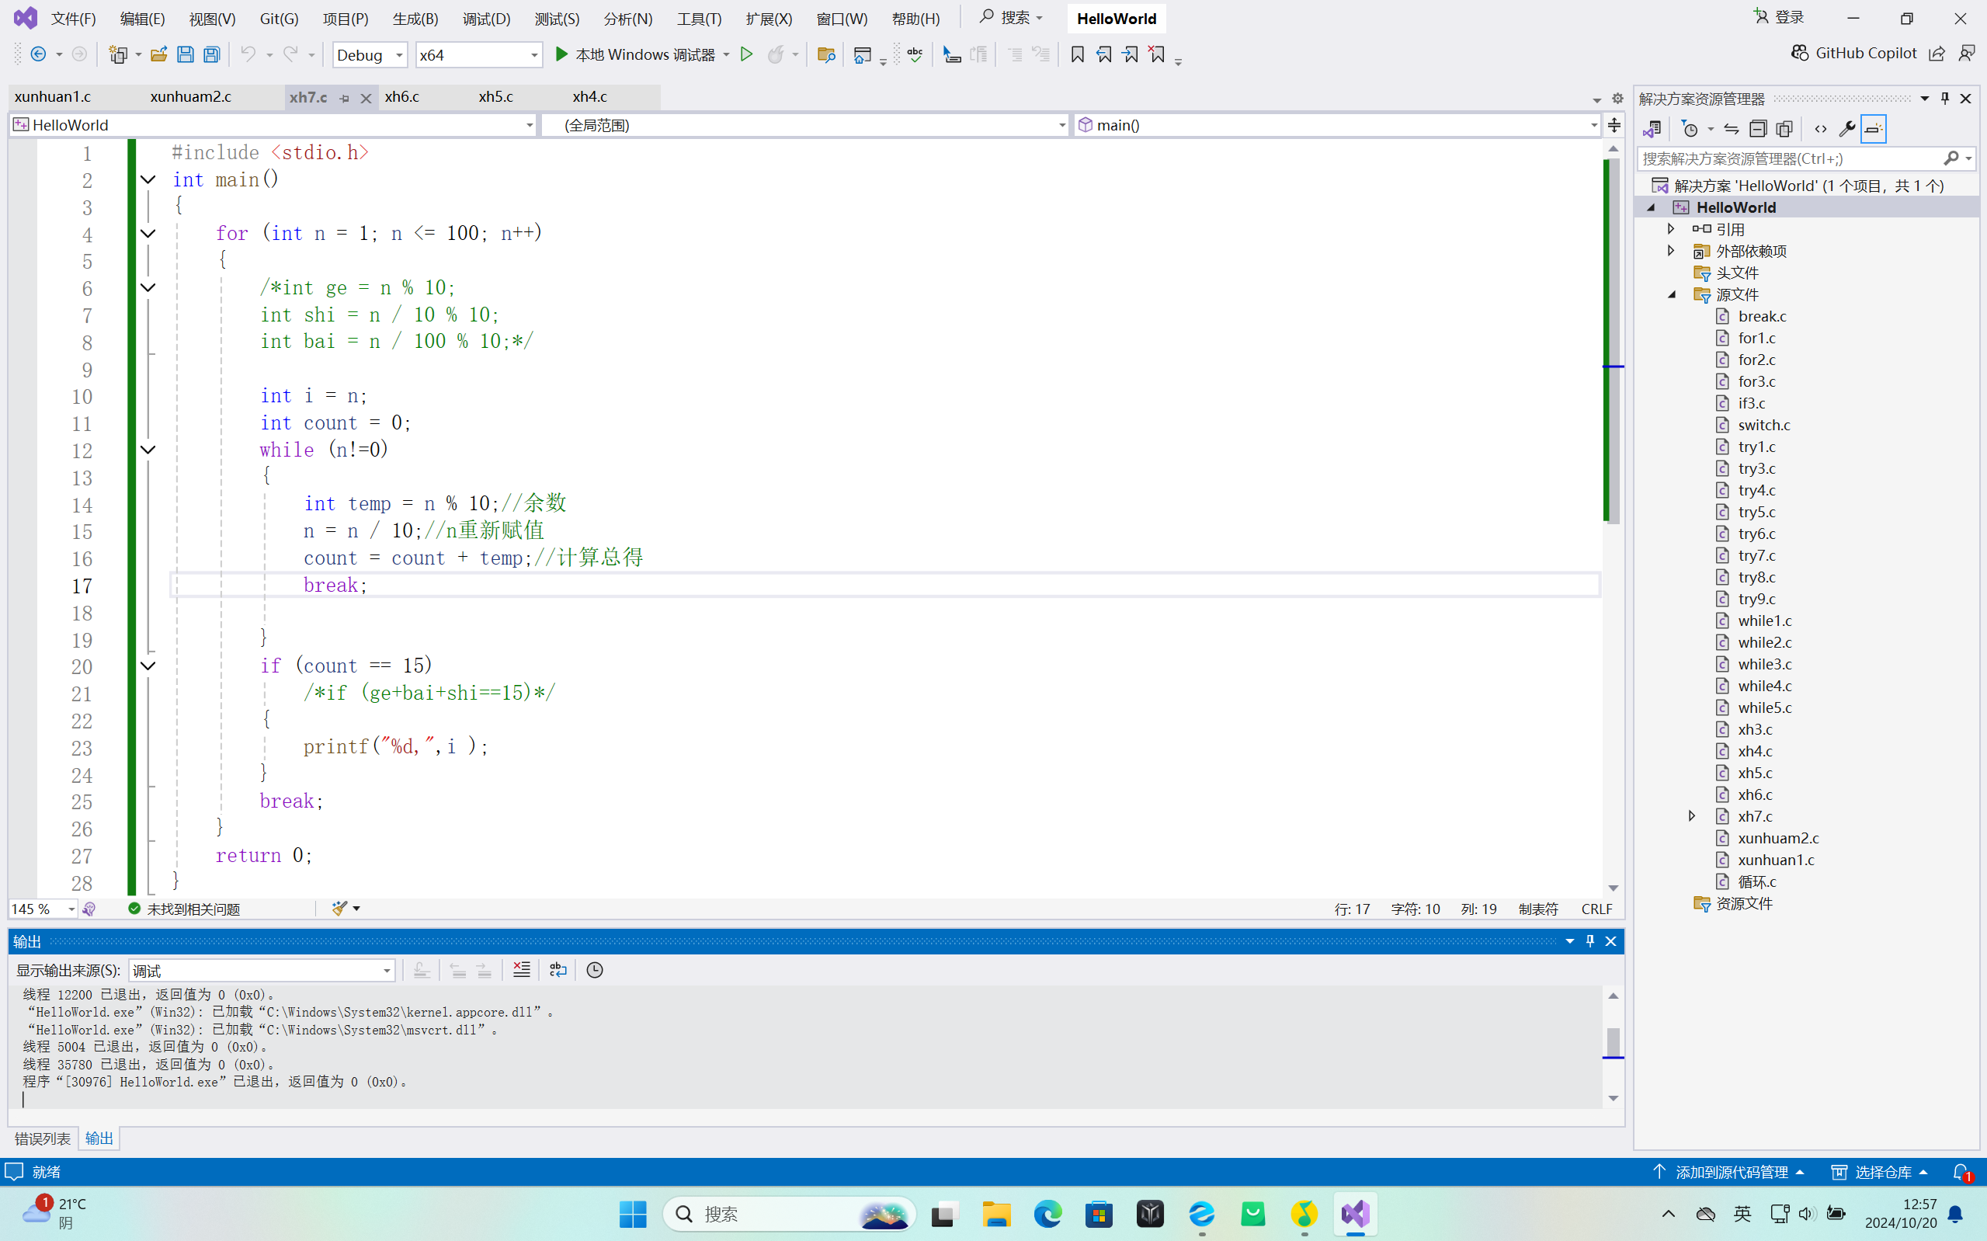This screenshot has height=1241, width=1987.
Task: Toggle timestamp display in Output panel
Action: (x=595, y=970)
